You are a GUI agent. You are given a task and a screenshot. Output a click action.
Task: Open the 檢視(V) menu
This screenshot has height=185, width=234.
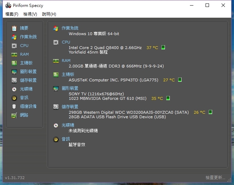click(x=30, y=14)
